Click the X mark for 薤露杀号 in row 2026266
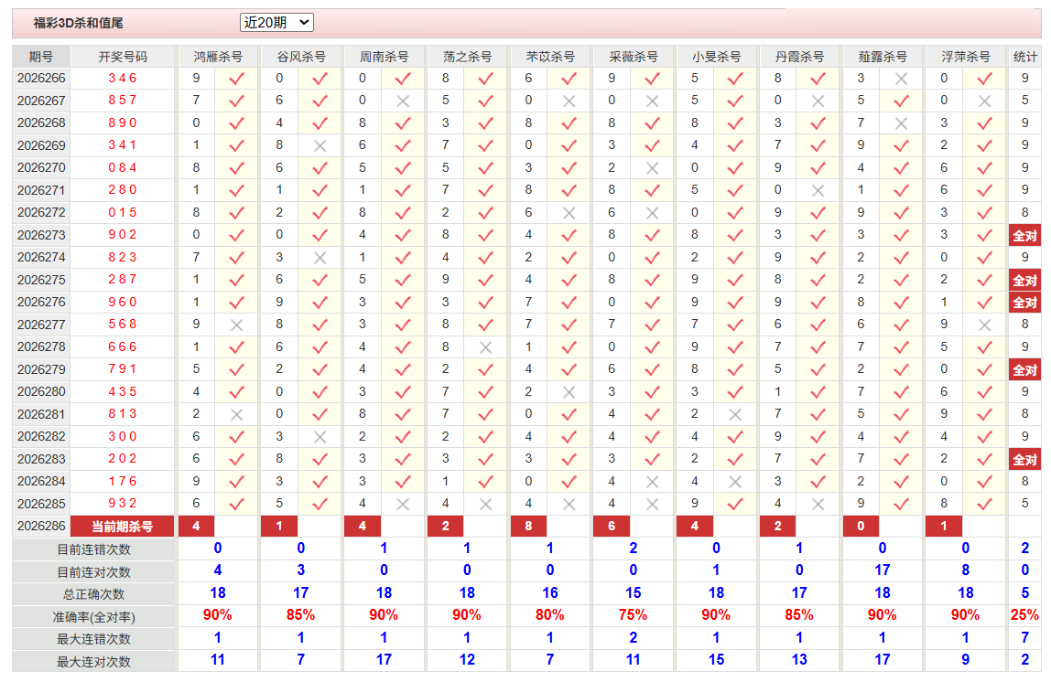The image size is (1051, 682). [x=901, y=79]
